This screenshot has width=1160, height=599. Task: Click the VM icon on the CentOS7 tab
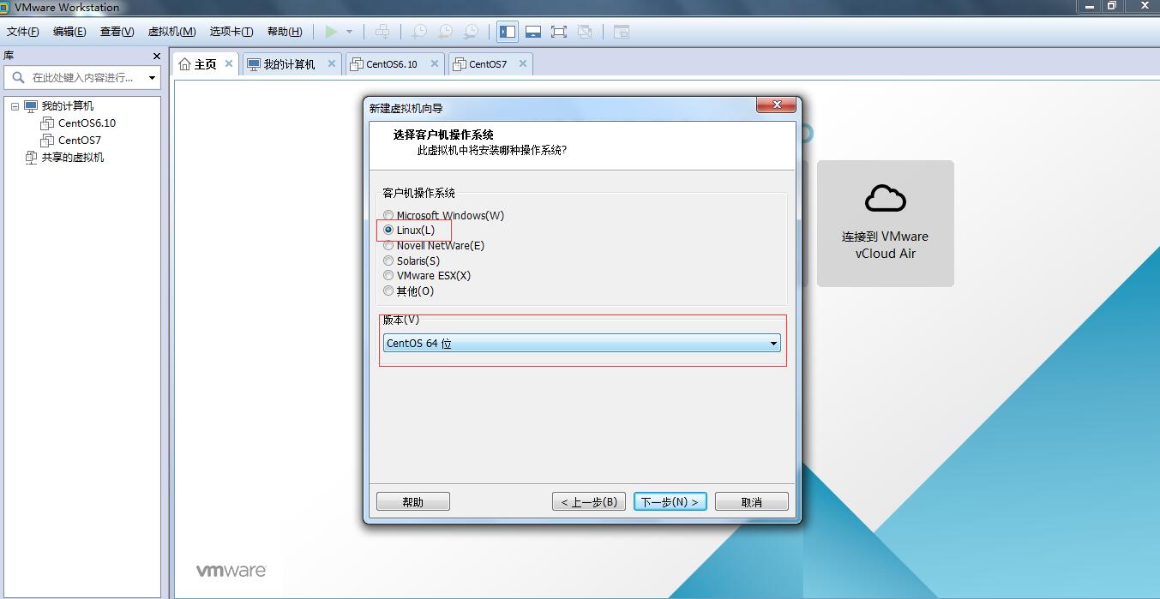coord(460,64)
